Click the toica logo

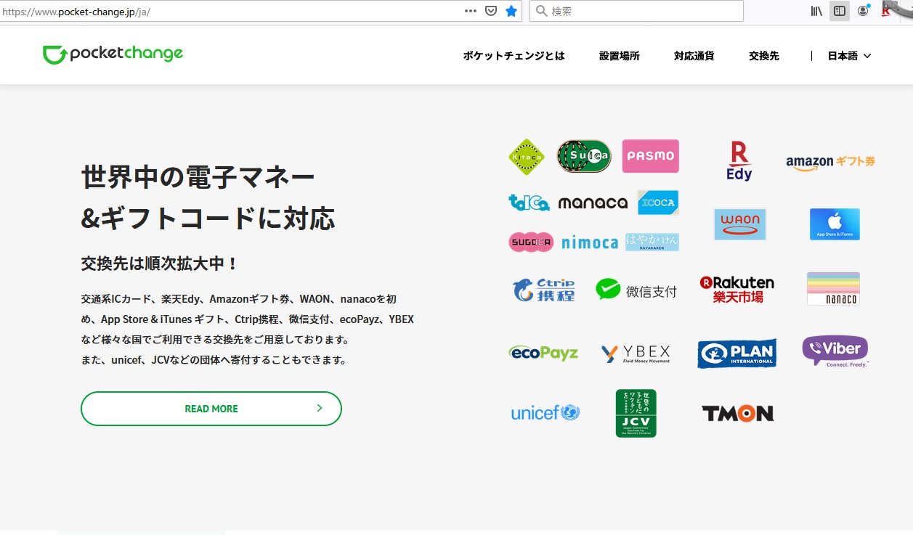529,203
